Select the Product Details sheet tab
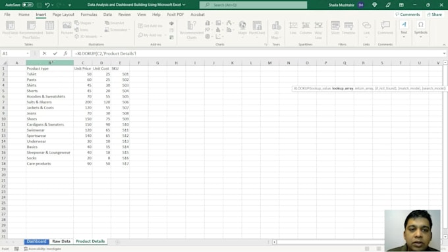Screen dimensions: 448x252 90,241
